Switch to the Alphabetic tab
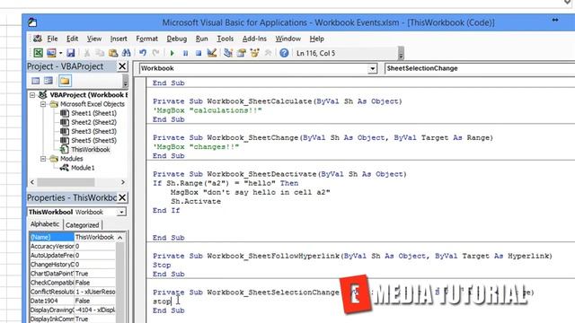 tap(45, 224)
